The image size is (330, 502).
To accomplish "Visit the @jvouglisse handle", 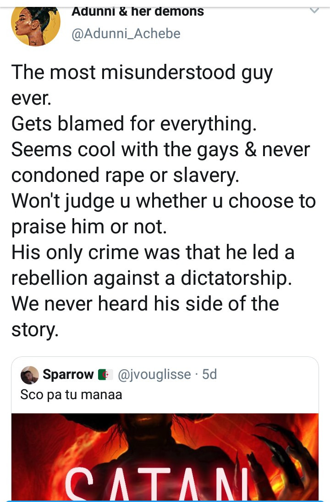I will tap(154, 375).
